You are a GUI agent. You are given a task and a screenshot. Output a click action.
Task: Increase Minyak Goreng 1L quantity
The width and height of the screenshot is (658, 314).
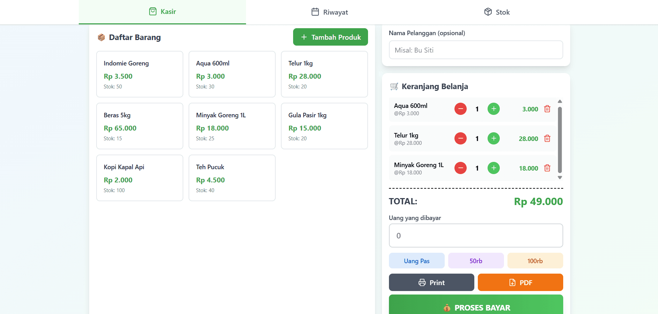pos(493,168)
